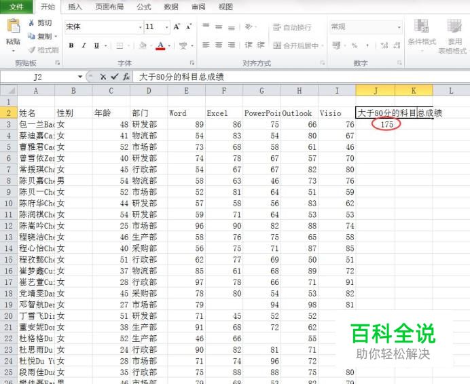
Task: Click the Insert Function fx button
Action: pyautogui.click(x=126, y=77)
